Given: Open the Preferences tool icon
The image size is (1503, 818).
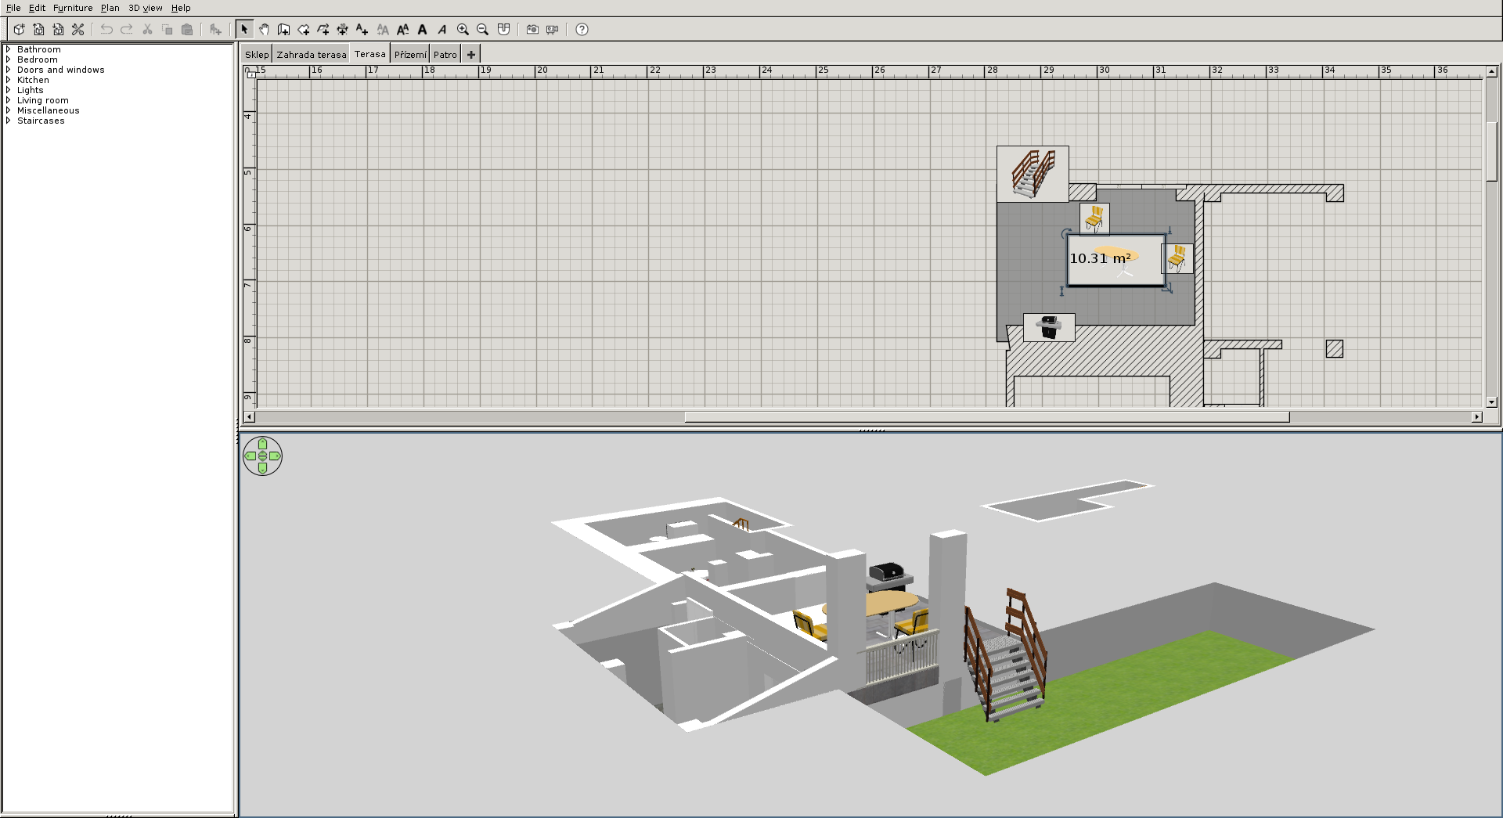Looking at the screenshot, I should pos(77,30).
